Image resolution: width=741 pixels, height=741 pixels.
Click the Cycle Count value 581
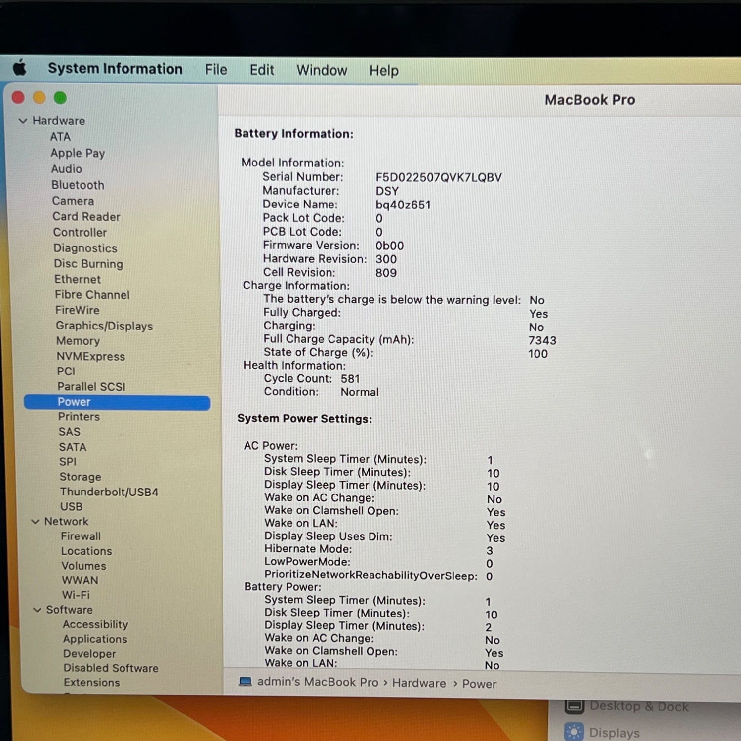(x=350, y=379)
